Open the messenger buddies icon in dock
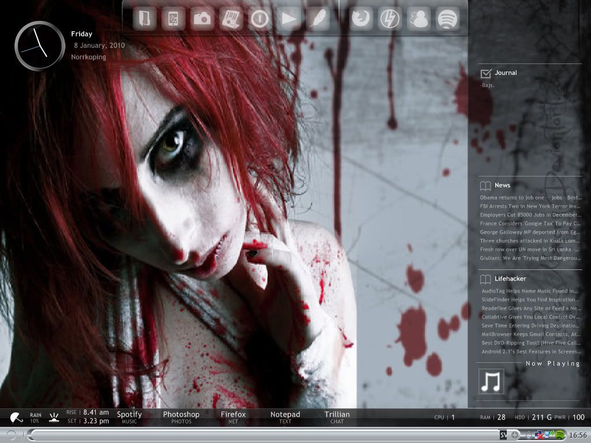 (x=418, y=19)
